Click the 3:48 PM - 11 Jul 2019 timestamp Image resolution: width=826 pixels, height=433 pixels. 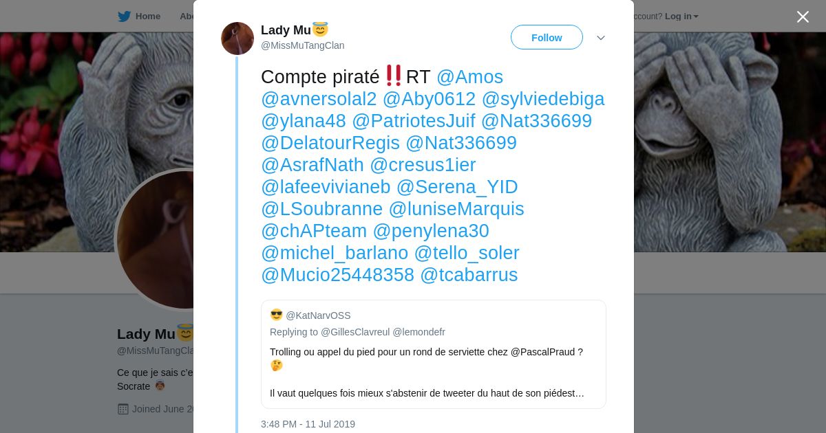[x=308, y=424]
